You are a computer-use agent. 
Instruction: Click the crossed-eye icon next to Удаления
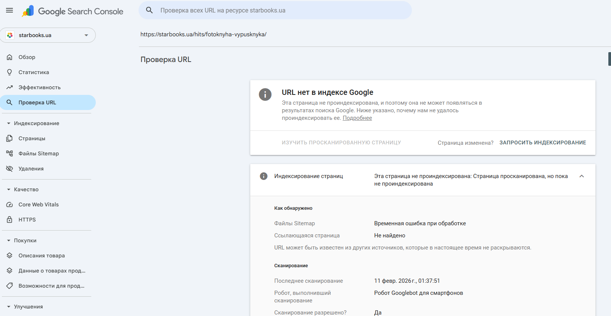pos(9,169)
